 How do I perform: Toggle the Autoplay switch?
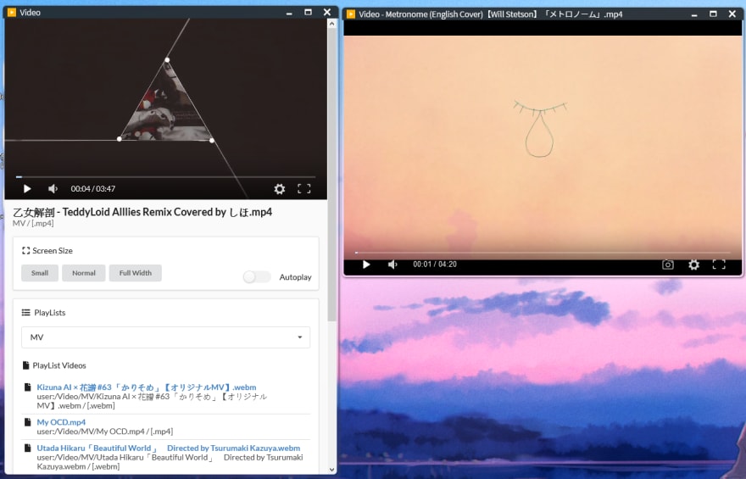pyautogui.click(x=256, y=277)
